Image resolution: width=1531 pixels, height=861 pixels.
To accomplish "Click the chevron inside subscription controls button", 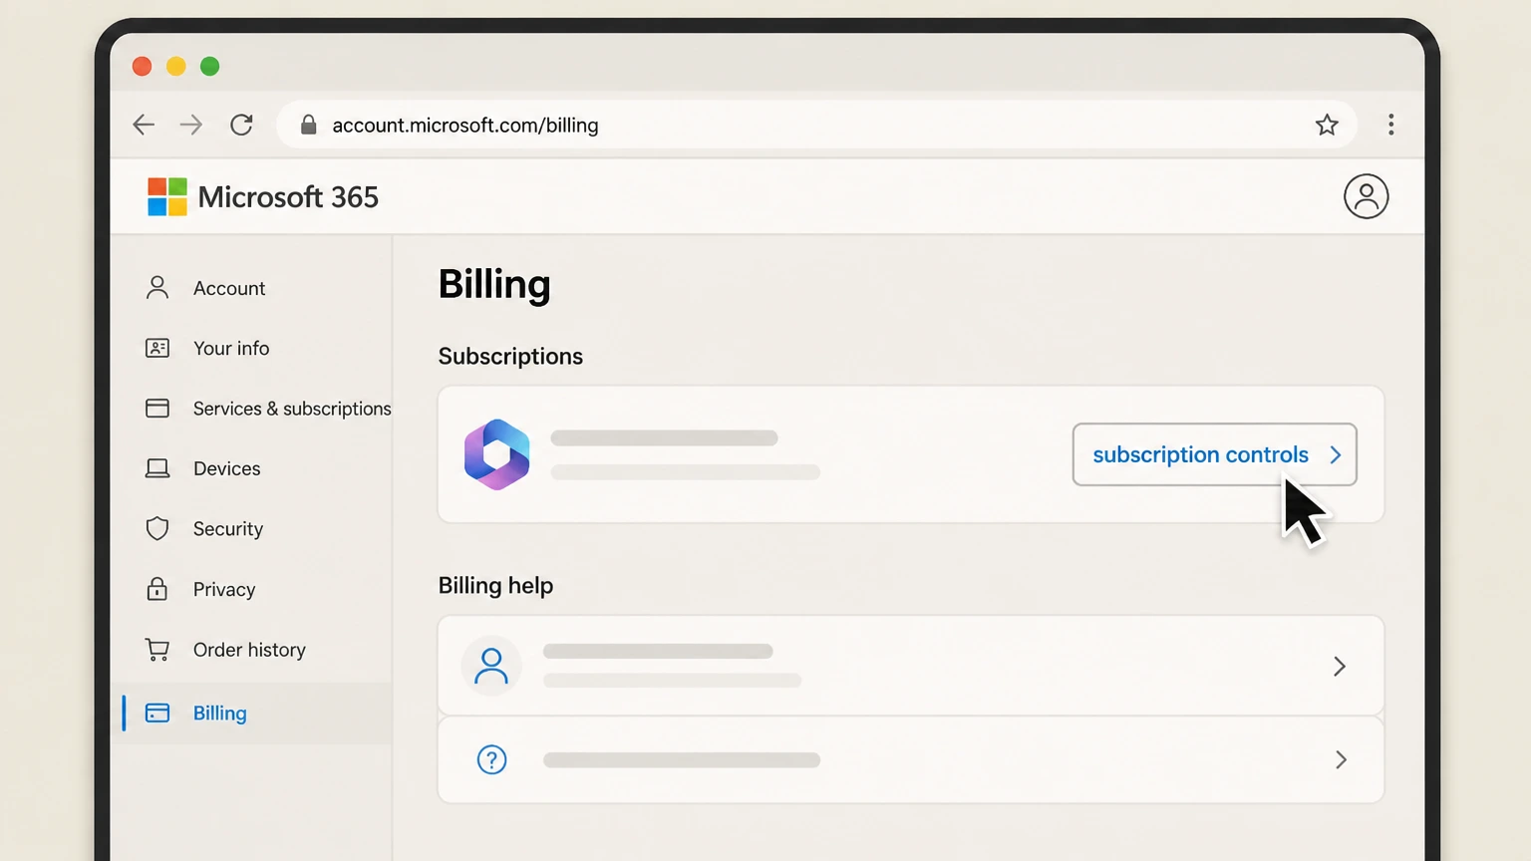I will pos(1336,454).
